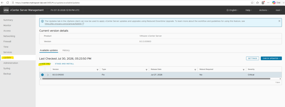Open the English language dropdown

232,10
